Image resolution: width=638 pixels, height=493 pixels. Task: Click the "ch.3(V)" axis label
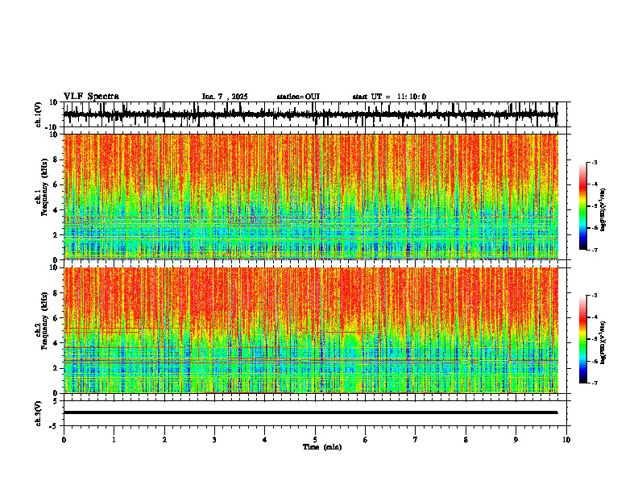tap(39, 413)
